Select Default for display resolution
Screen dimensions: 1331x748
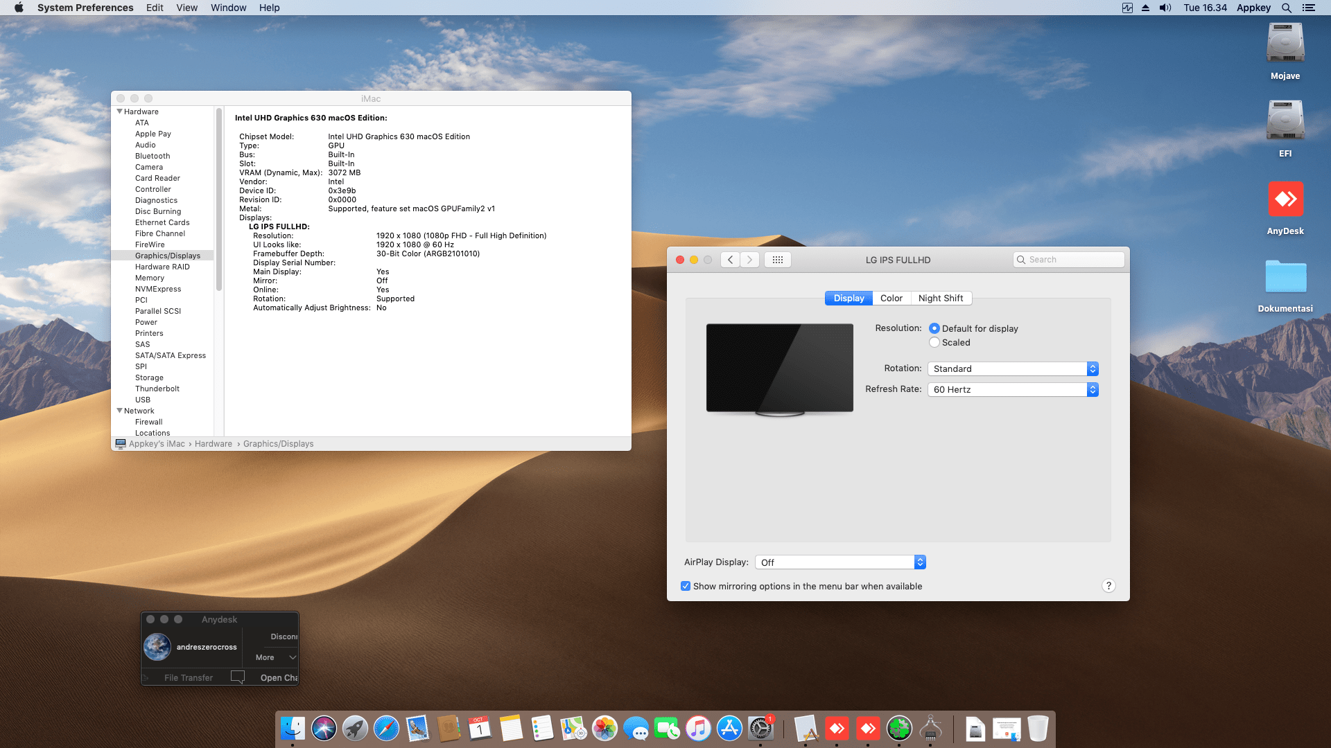(934, 328)
